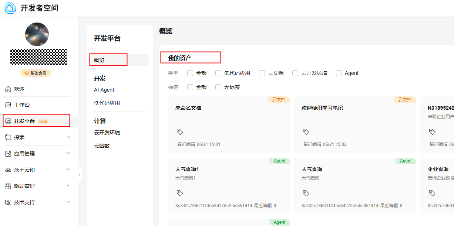Open the AI Agent menu item
The image size is (454, 226).
pyautogui.click(x=104, y=89)
